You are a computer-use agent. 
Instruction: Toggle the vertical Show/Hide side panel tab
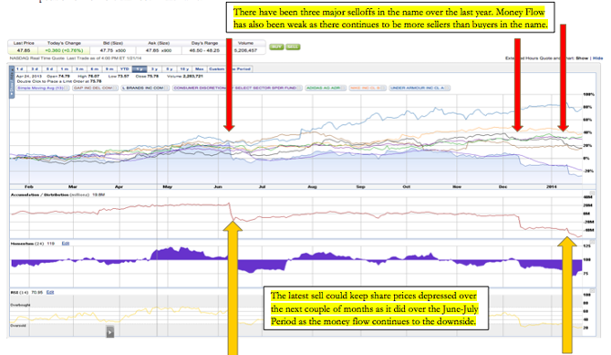[x=12, y=82]
